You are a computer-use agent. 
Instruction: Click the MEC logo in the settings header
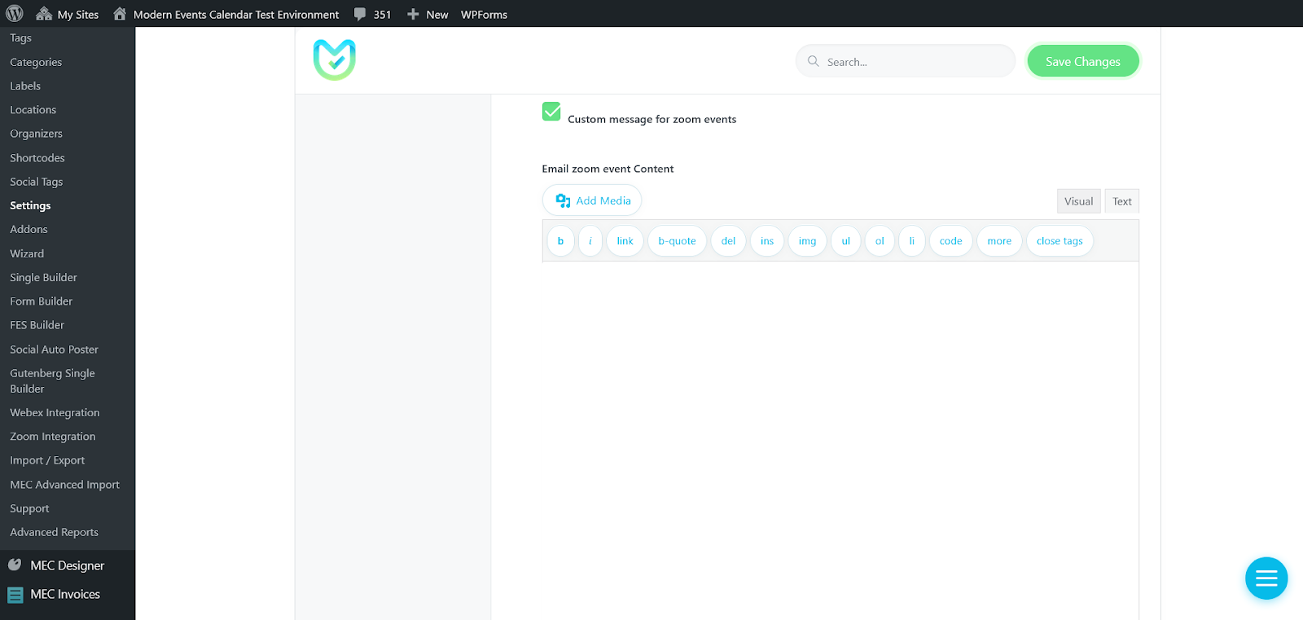335,59
